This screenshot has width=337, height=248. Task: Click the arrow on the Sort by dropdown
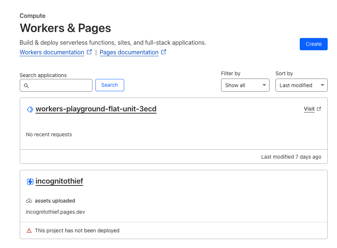pyautogui.click(x=322, y=85)
